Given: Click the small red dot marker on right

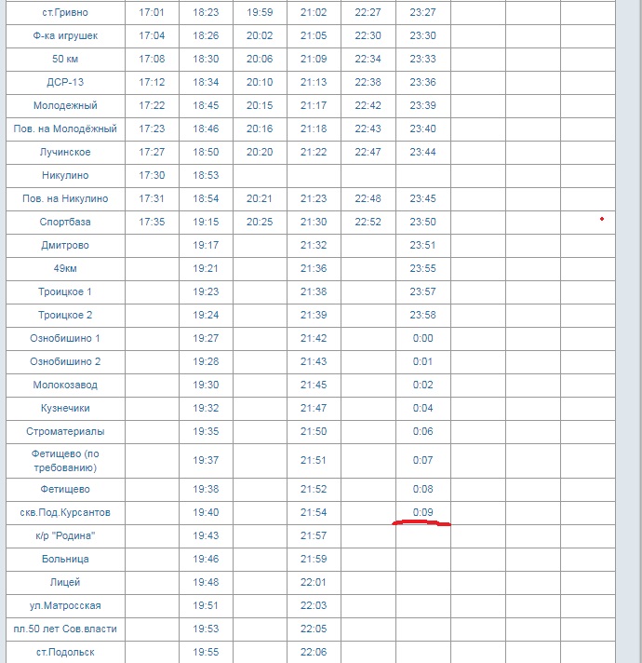Looking at the screenshot, I should pos(602,219).
